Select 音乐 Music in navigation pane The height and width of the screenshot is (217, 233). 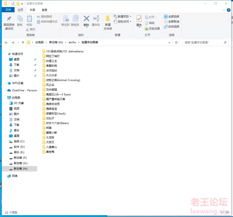pos(14,130)
